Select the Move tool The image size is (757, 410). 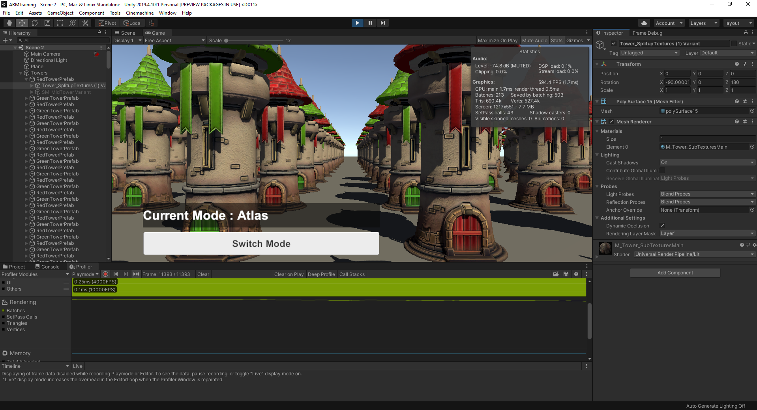point(22,23)
